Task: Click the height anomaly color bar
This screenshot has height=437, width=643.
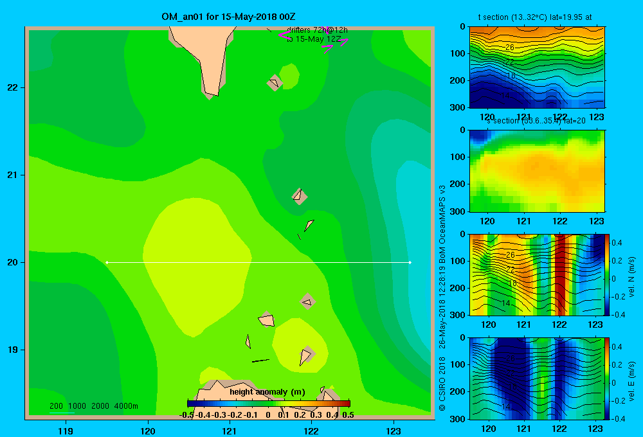Action: [x=268, y=404]
